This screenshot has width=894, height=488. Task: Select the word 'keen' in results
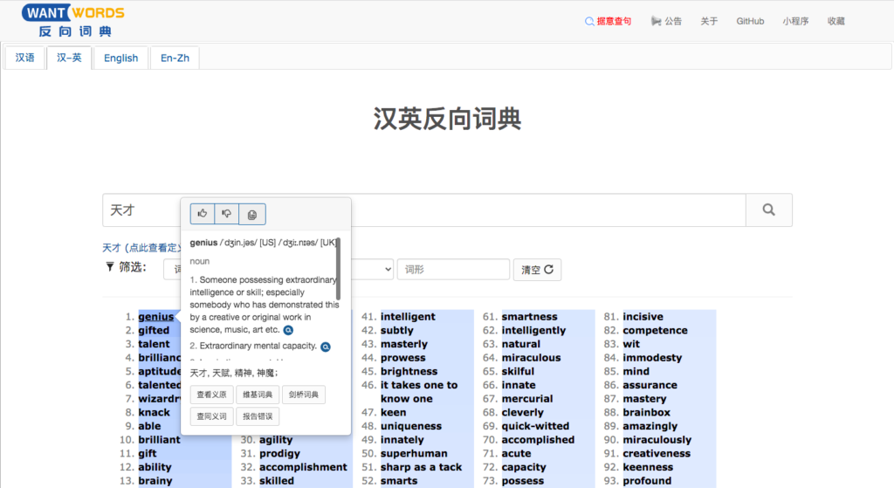[394, 412]
